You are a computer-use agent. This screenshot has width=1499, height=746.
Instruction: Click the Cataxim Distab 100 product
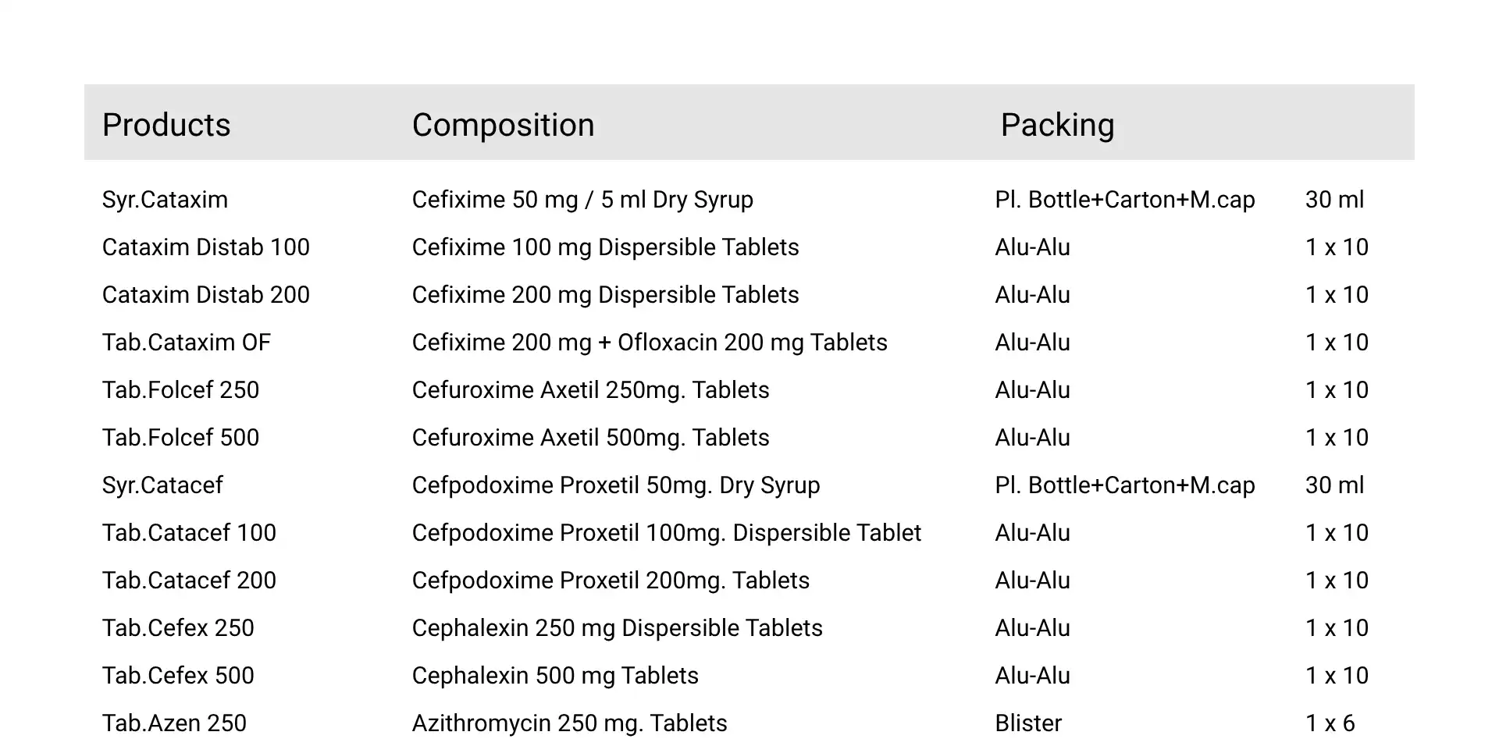click(x=205, y=247)
